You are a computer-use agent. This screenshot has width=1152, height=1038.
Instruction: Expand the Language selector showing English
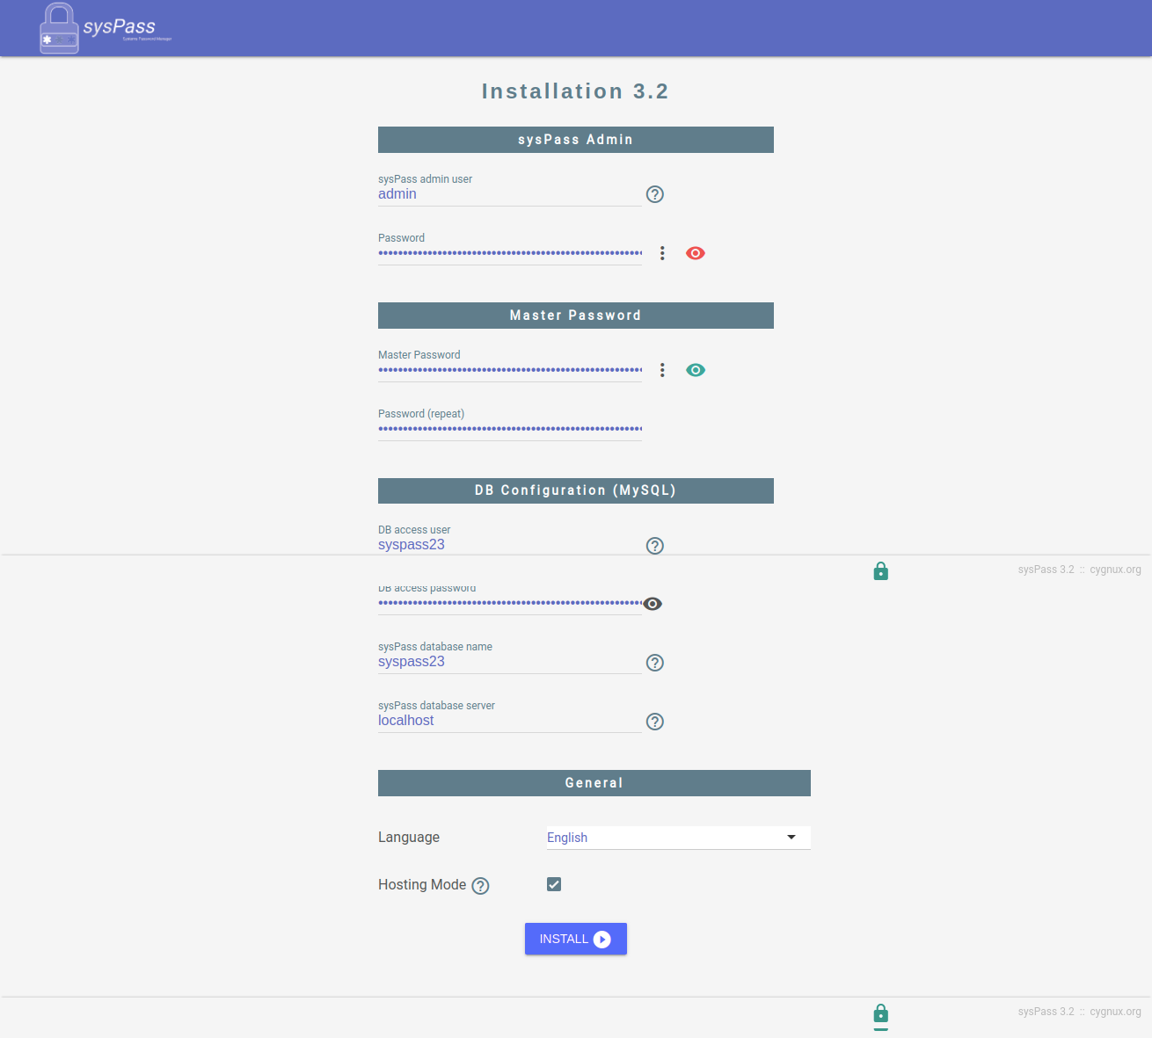(677, 837)
